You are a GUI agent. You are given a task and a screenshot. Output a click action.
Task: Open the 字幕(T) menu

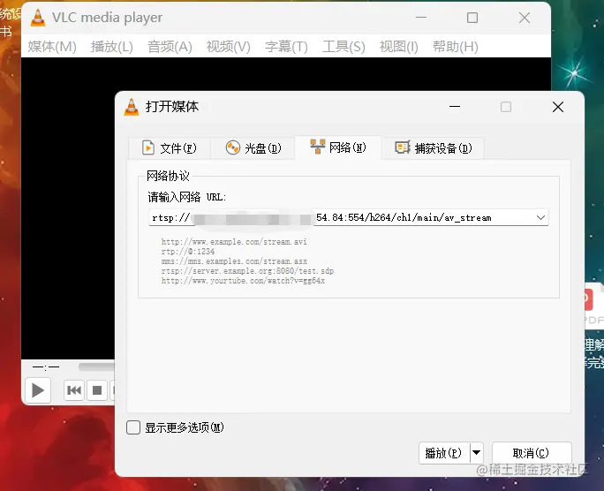[286, 47]
